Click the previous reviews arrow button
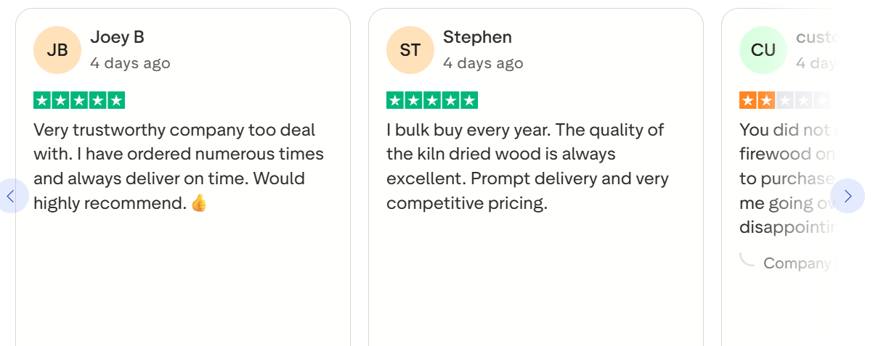This screenshot has width=873, height=346. (11, 196)
